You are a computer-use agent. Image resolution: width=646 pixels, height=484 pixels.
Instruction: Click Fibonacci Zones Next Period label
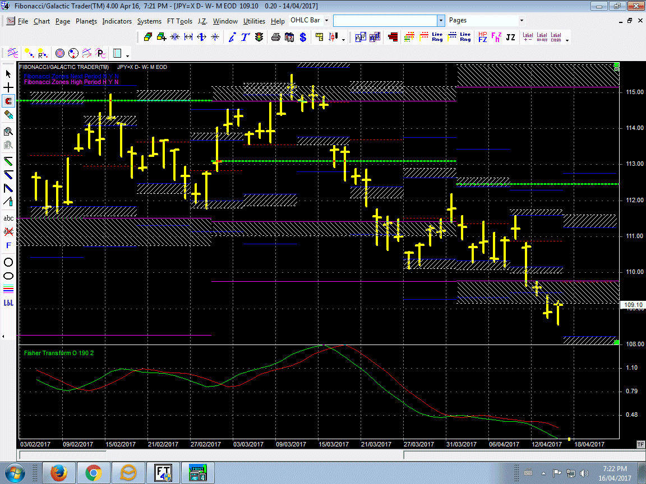coord(71,76)
